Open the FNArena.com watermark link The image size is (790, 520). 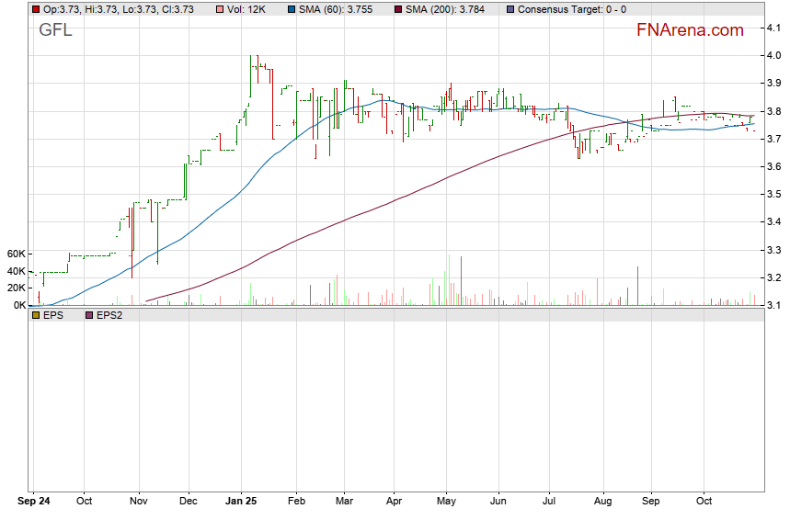690,30
